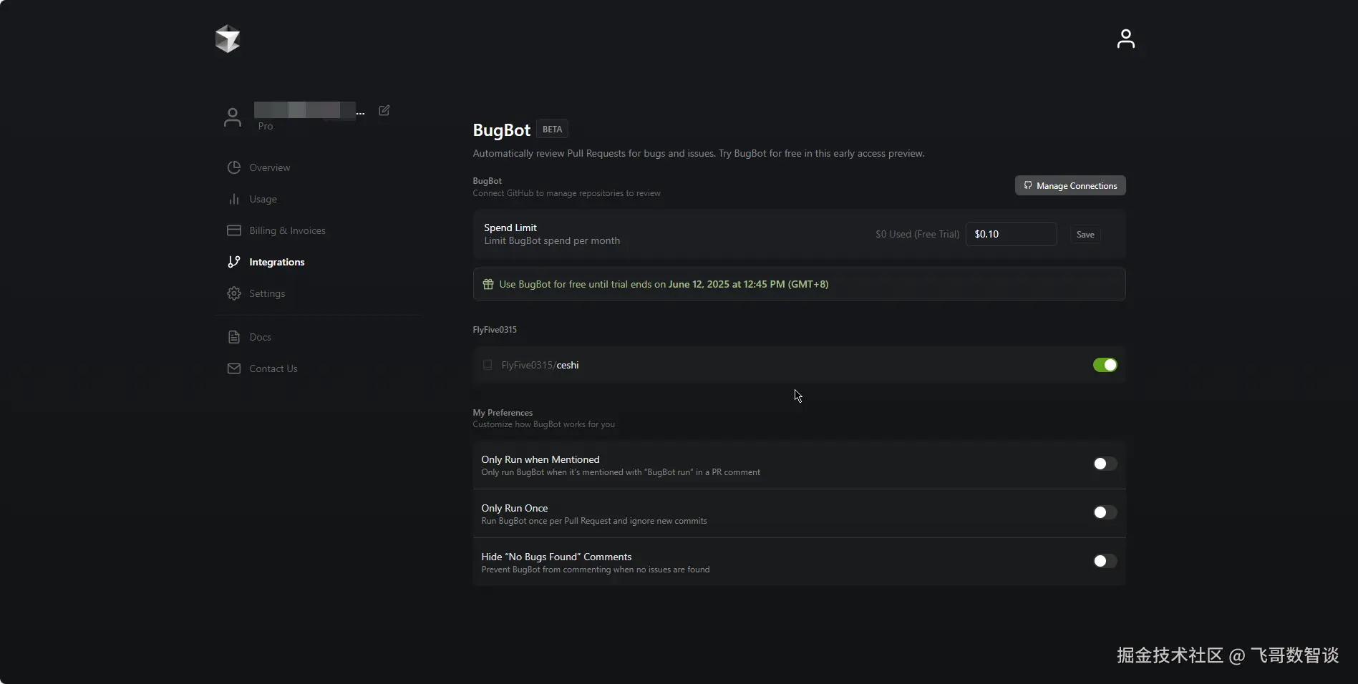Click the Cursor logo icon

pyautogui.click(x=228, y=39)
